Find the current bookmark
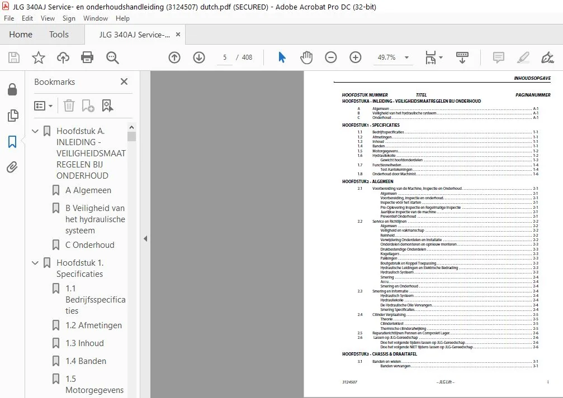Image resolution: width=563 pixels, height=398 pixels. [107, 106]
